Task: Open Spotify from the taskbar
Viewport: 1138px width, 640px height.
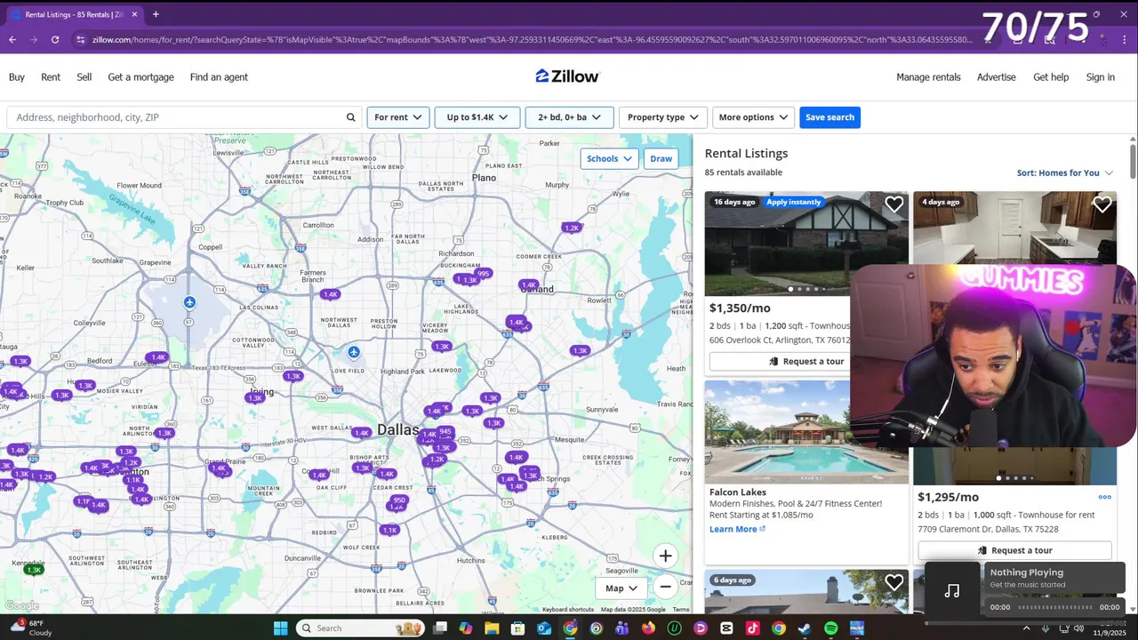Action: pyautogui.click(x=830, y=628)
